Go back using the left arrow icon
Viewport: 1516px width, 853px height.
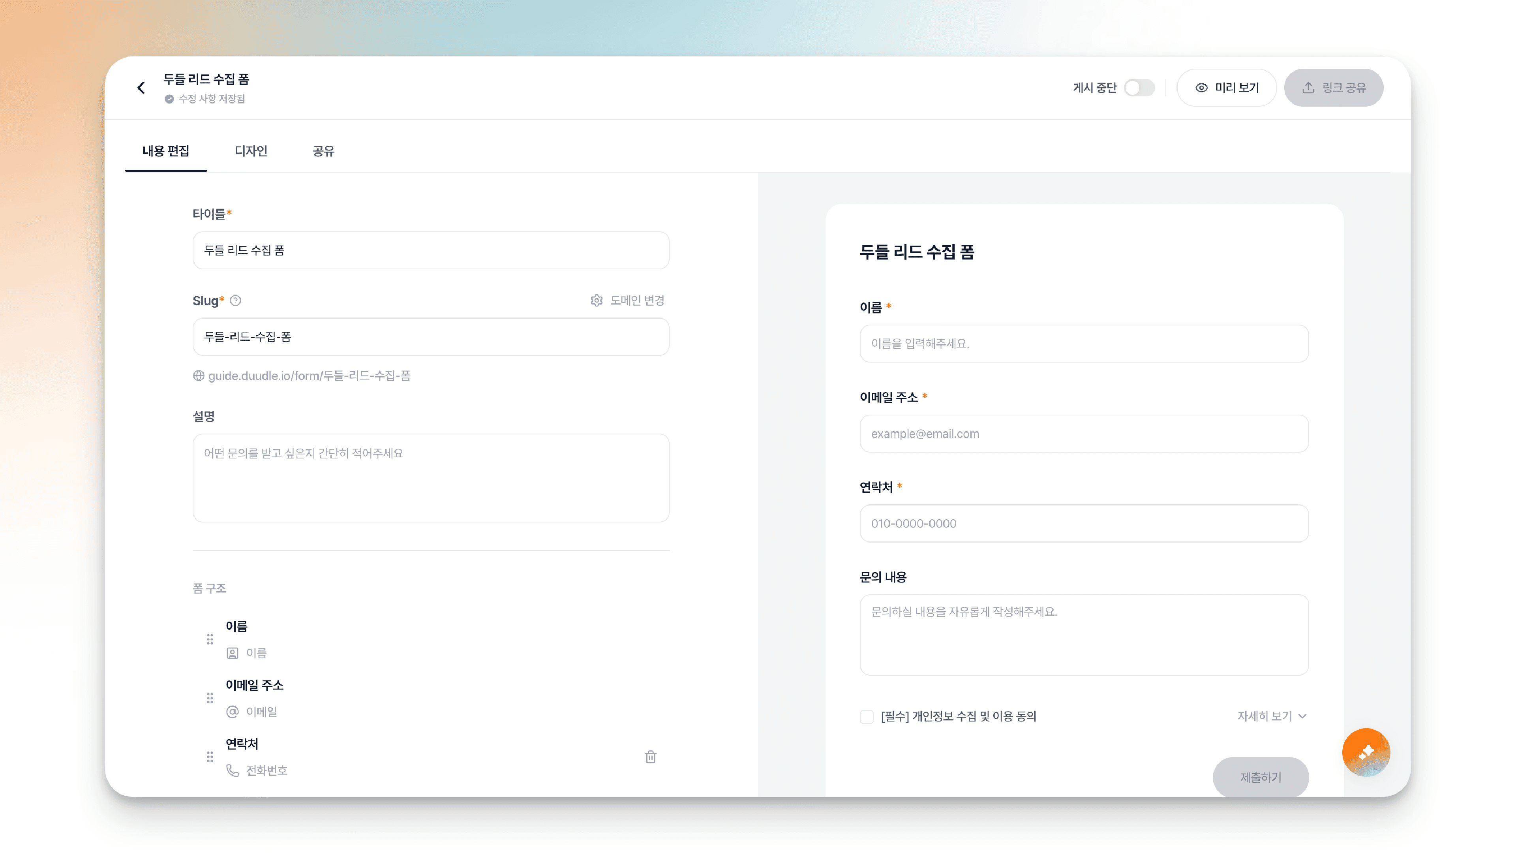click(141, 88)
